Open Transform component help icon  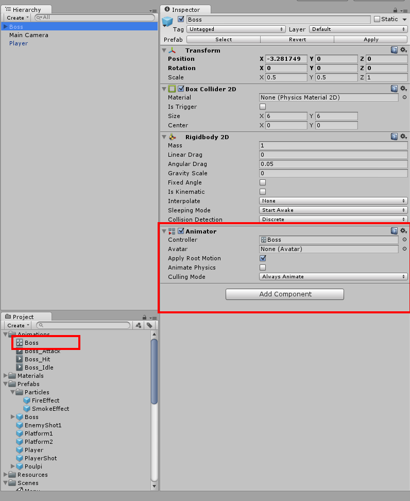point(394,50)
